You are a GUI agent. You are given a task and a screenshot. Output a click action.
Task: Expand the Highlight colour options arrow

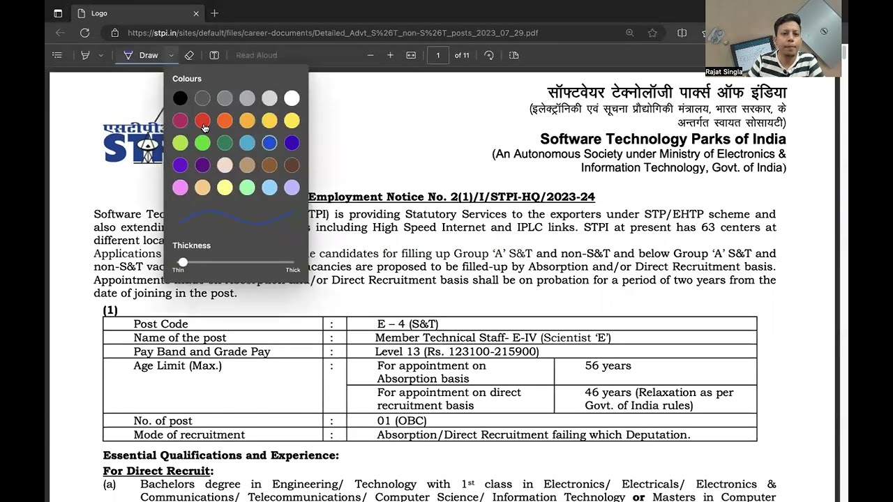[101, 55]
